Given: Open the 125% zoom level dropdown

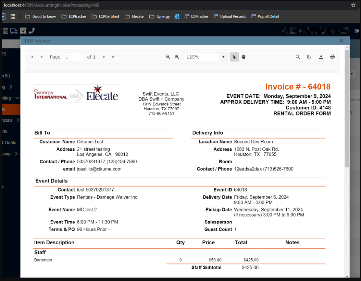Looking at the screenshot, I should 223,57.
